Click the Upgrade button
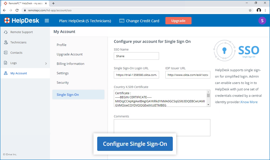This screenshot has height=160, width=270. tap(178, 21)
